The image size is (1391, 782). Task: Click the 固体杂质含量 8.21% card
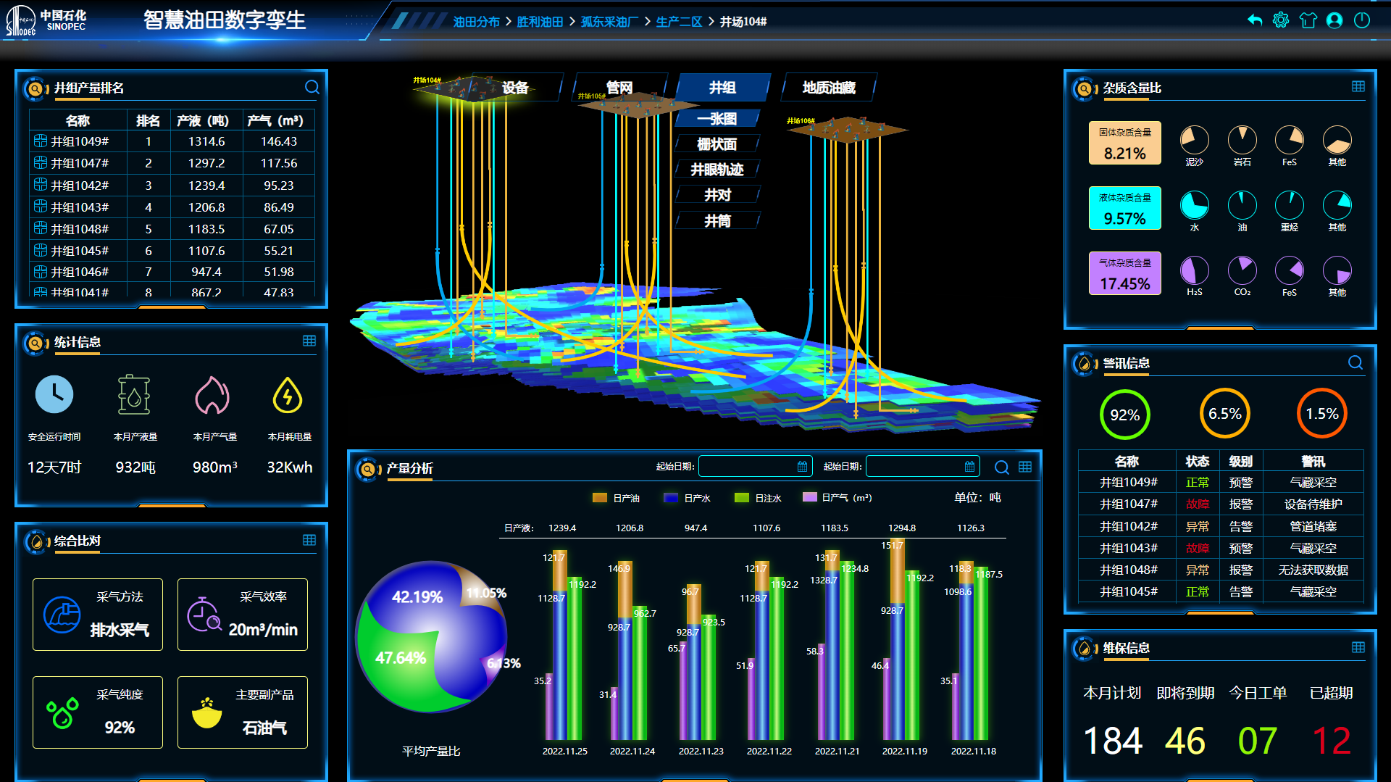(1124, 143)
